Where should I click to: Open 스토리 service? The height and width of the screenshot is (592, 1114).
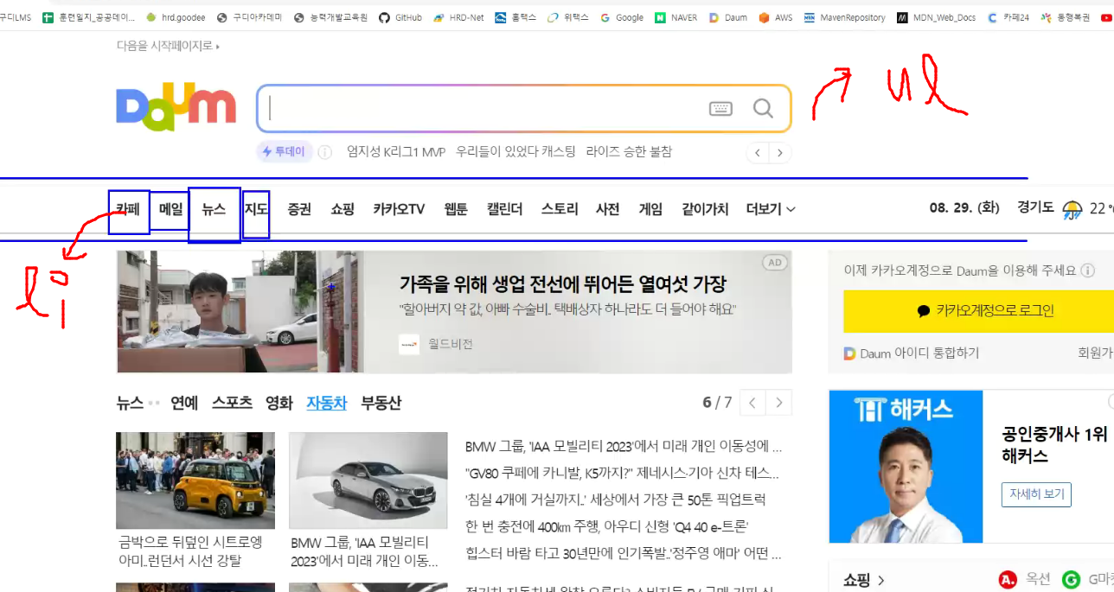560,209
